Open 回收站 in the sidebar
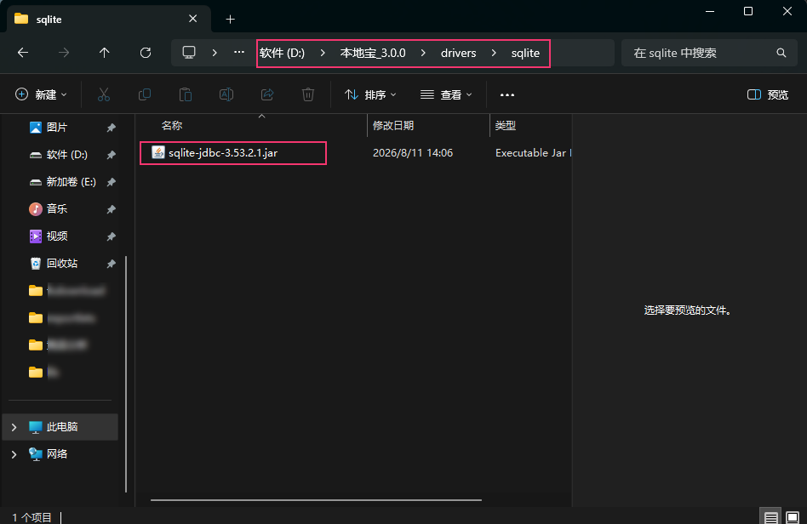 (62, 264)
